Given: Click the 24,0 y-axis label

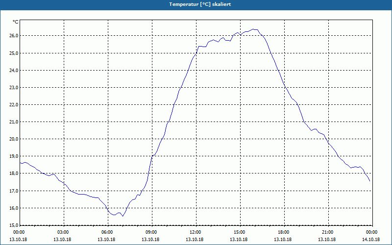Looking at the screenshot, I should click(14, 70).
